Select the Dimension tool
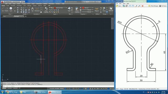Image resolution: width=168 pixels, height=94 pixels. (37, 9)
